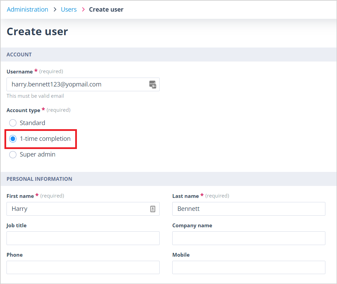
Task: Click the Company name label
Action: point(192,225)
